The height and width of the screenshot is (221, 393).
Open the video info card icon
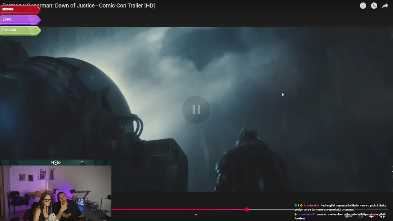(363, 6)
